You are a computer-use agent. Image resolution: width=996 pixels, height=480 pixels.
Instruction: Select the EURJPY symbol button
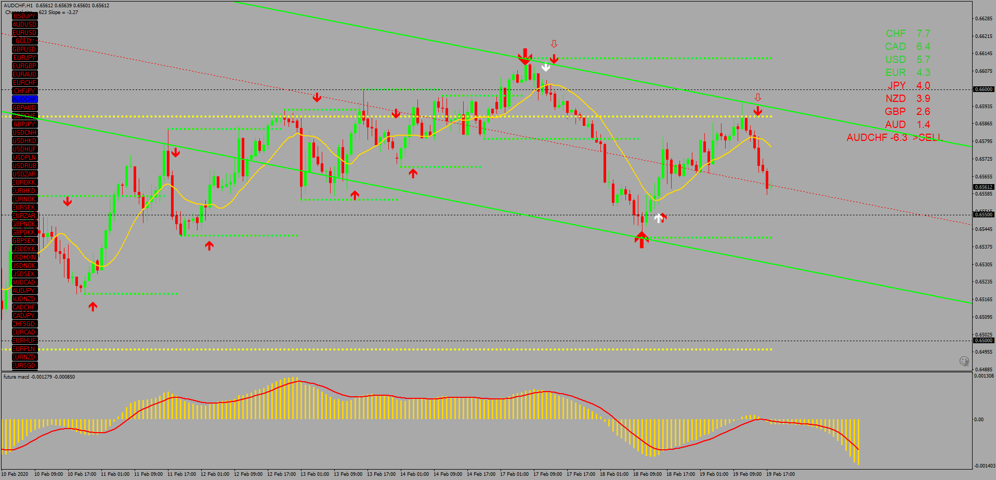tap(25, 58)
